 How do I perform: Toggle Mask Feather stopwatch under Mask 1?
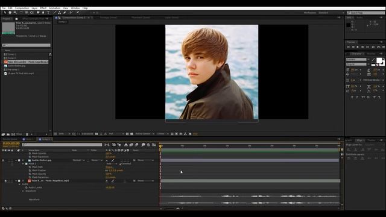pyautogui.click(x=30, y=171)
